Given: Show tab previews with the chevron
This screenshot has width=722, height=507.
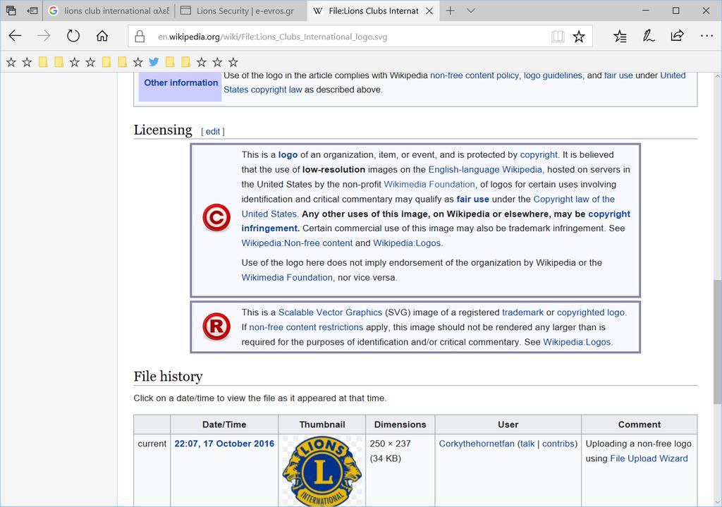Looking at the screenshot, I should click(470, 11).
